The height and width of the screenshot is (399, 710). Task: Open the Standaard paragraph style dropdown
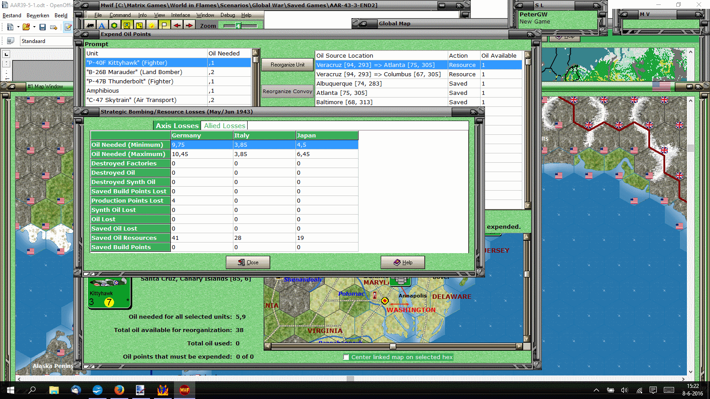pos(47,41)
